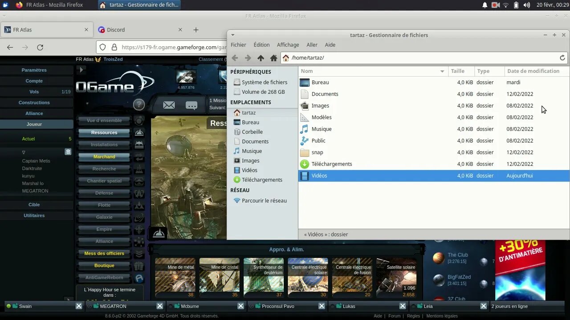Open Paramètres in AntiGameReborn panel
The height and width of the screenshot is (320, 570).
coord(34,70)
